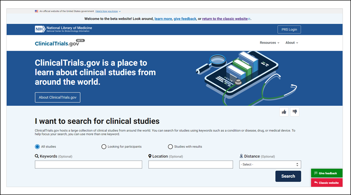Click into the Keywords input field
This screenshot has height=195, width=351.
[88, 164]
